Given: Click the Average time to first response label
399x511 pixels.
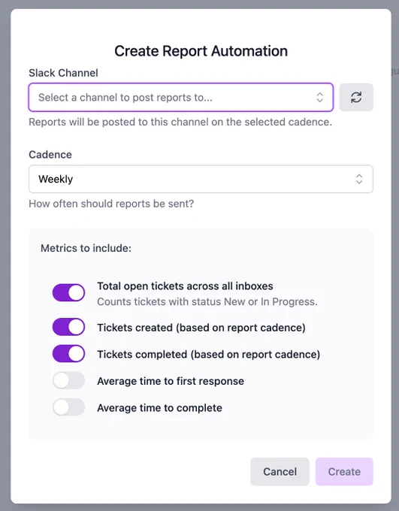Looking at the screenshot, I should 171,381.
